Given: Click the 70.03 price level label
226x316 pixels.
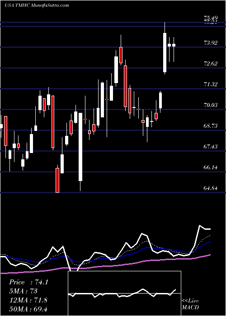Looking at the screenshot, I should pos(211,105).
